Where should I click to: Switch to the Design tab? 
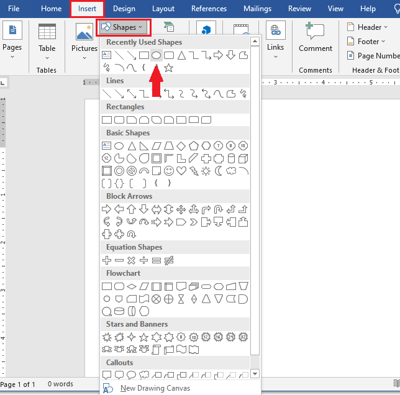(124, 9)
